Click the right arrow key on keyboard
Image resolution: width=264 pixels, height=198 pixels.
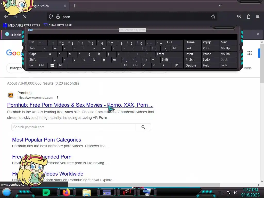[163, 65]
